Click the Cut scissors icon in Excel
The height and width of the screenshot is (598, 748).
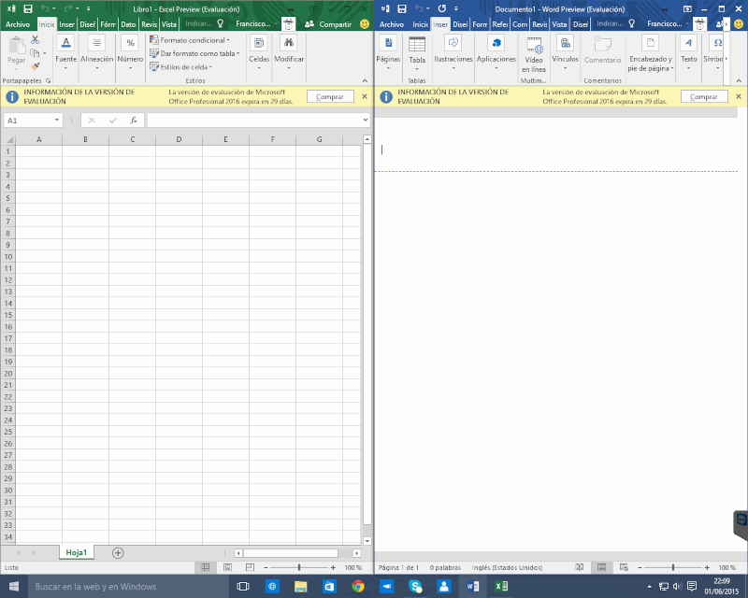pyautogui.click(x=35, y=40)
